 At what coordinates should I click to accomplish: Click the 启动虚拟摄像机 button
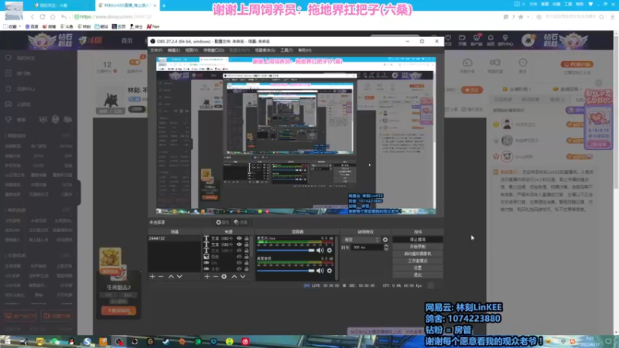(418, 254)
